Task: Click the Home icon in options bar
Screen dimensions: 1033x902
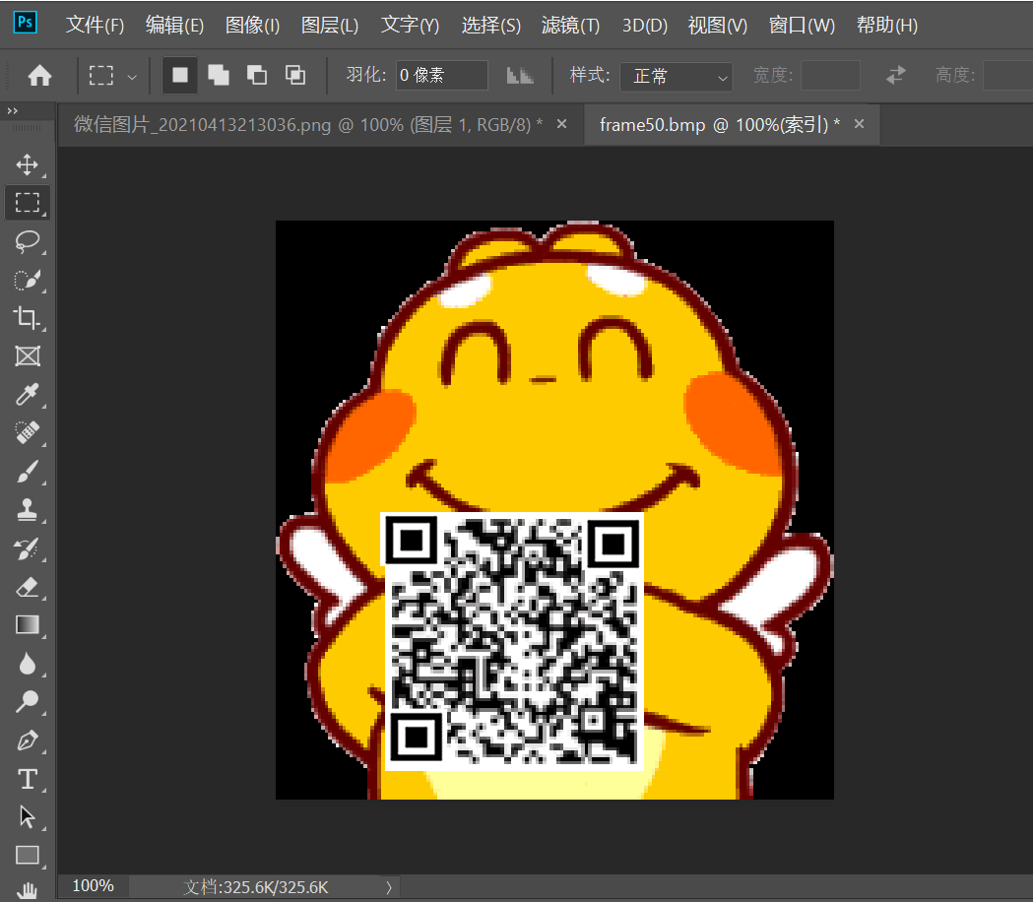Action: pos(39,75)
